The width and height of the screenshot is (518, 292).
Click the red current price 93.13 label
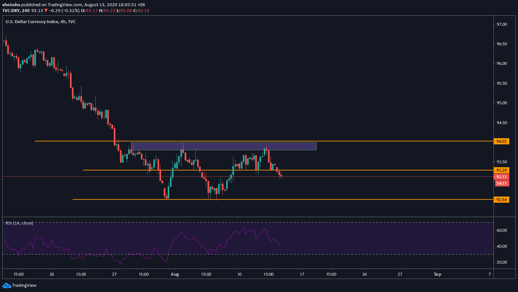501,177
